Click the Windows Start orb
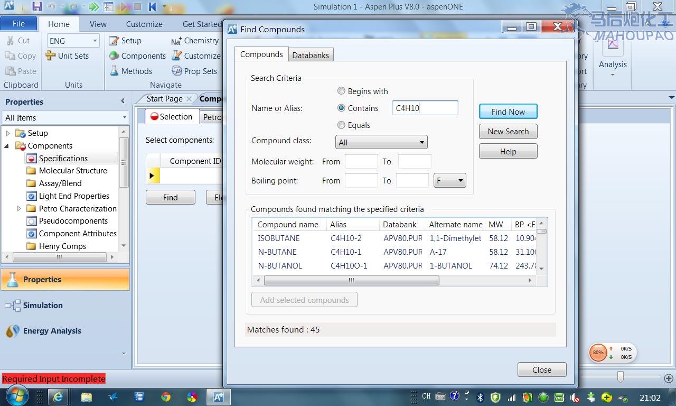Screen dimensions: 676x406 click(17, 396)
